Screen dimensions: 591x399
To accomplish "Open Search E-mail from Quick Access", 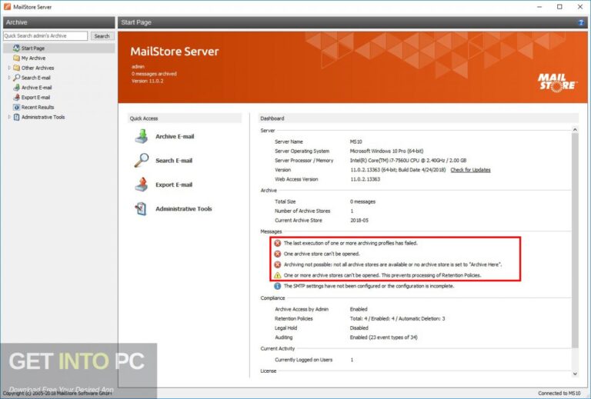I will point(174,161).
